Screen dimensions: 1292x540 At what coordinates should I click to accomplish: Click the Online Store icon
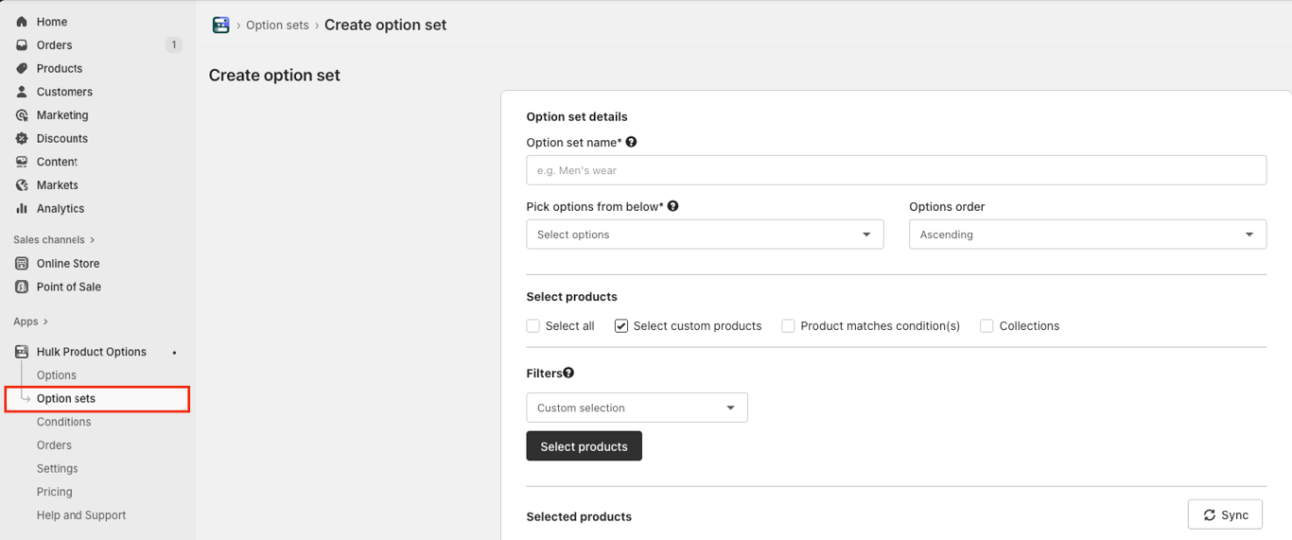[22, 264]
